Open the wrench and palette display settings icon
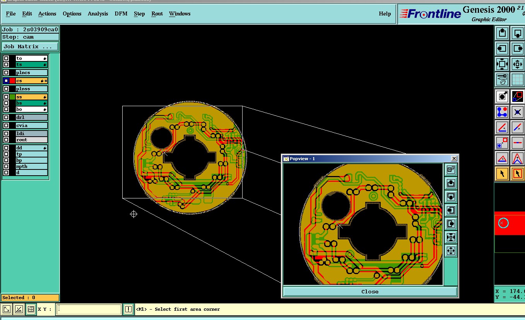525x320 pixels. 502,80
